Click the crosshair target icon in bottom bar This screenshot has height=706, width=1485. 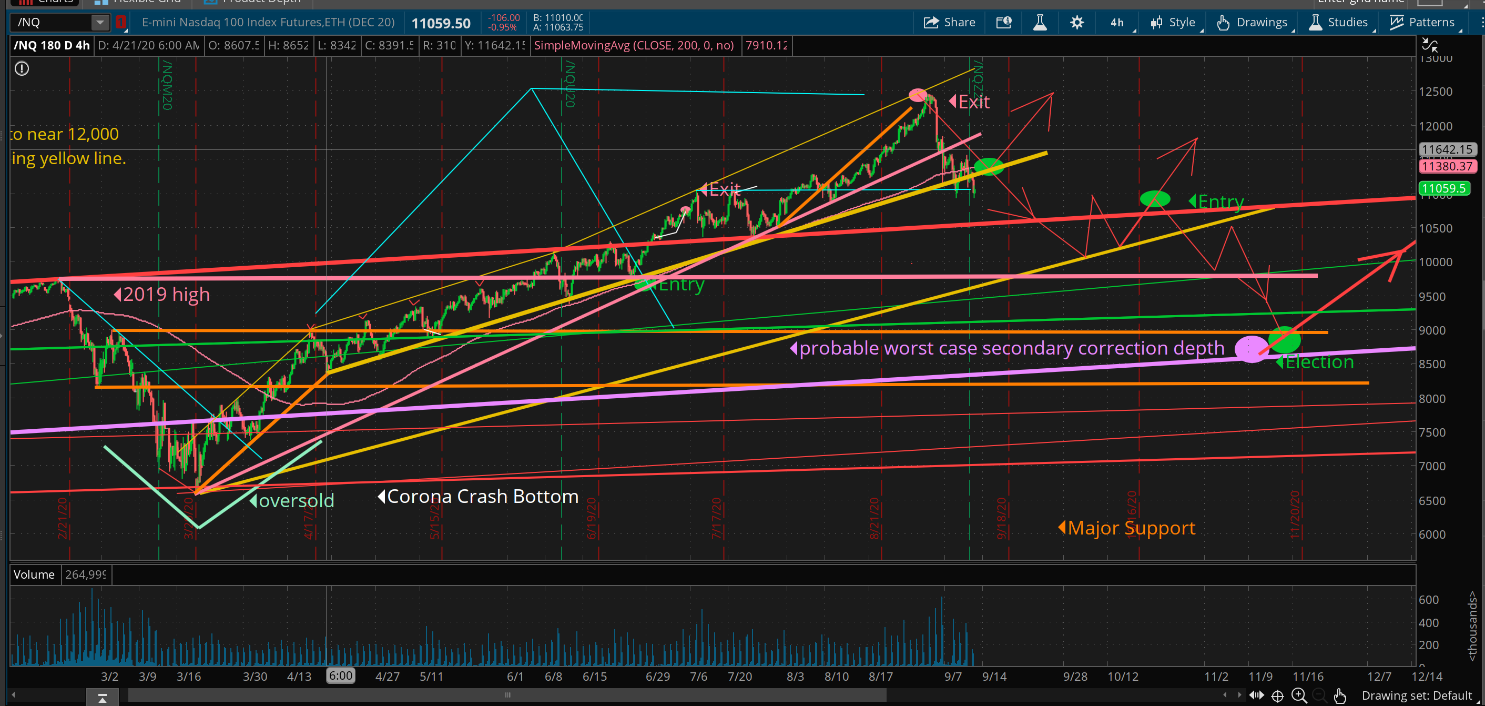click(x=1277, y=695)
